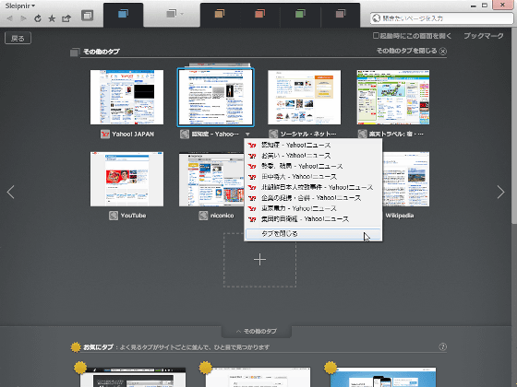Open the social network page thumbnail
This screenshot has height=387, width=517.
pos(305,97)
